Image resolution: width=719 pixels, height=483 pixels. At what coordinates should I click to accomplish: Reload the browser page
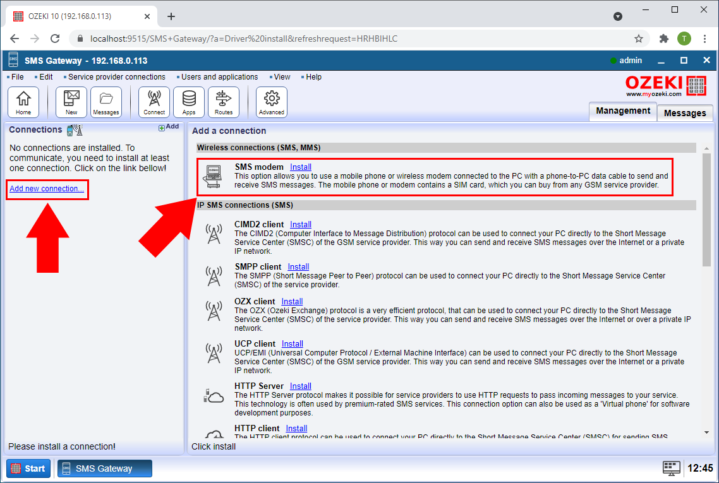[55, 39]
